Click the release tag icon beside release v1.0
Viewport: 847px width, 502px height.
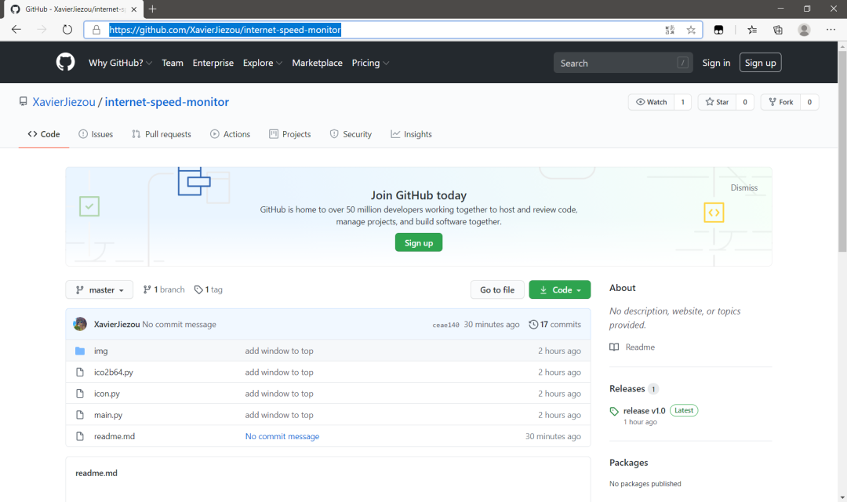pyautogui.click(x=614, y=411)
